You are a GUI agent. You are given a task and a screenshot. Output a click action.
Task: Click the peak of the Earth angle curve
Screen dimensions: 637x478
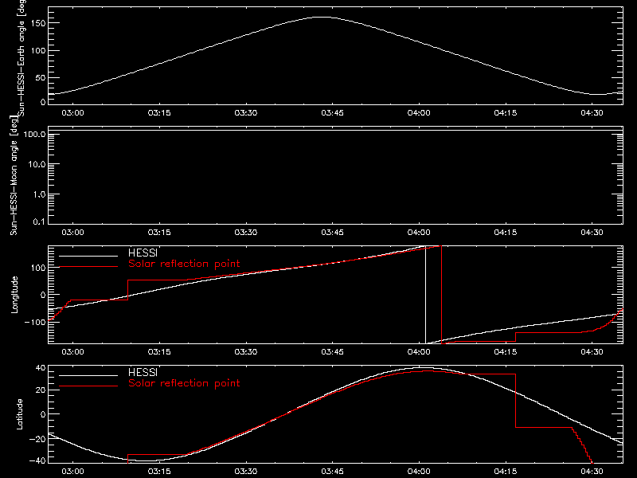pyautogui.click(x=323, y=17)
